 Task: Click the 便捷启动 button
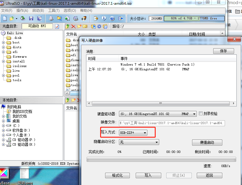pyautogui.click(x=207, y=142)
